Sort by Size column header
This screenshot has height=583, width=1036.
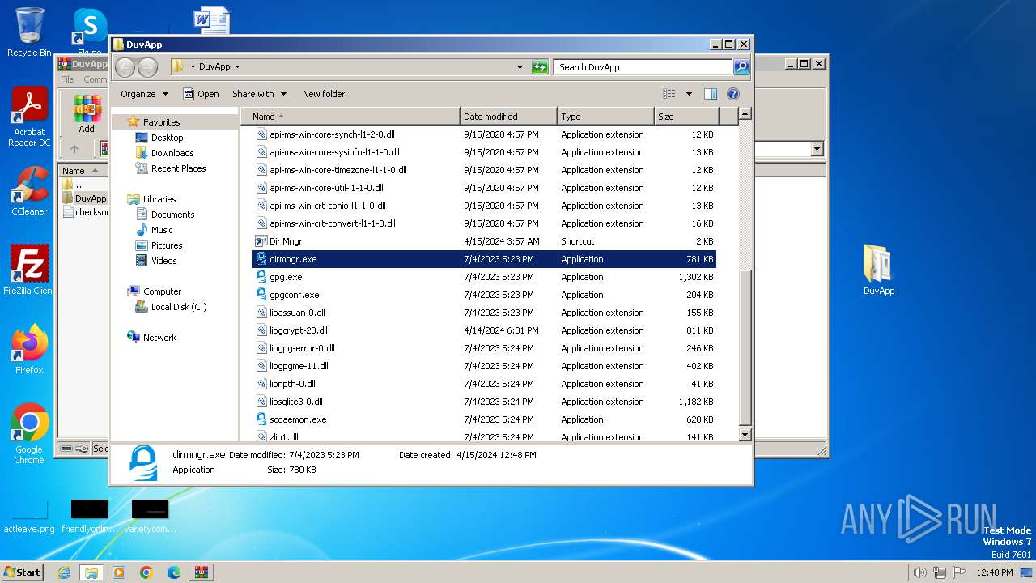pyautogui.click(x=686, y=117)
